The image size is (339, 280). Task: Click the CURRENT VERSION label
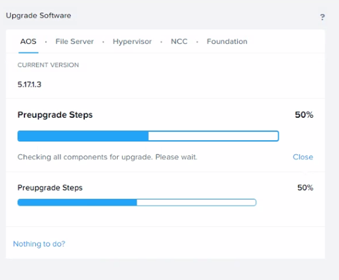pos(48,65)
